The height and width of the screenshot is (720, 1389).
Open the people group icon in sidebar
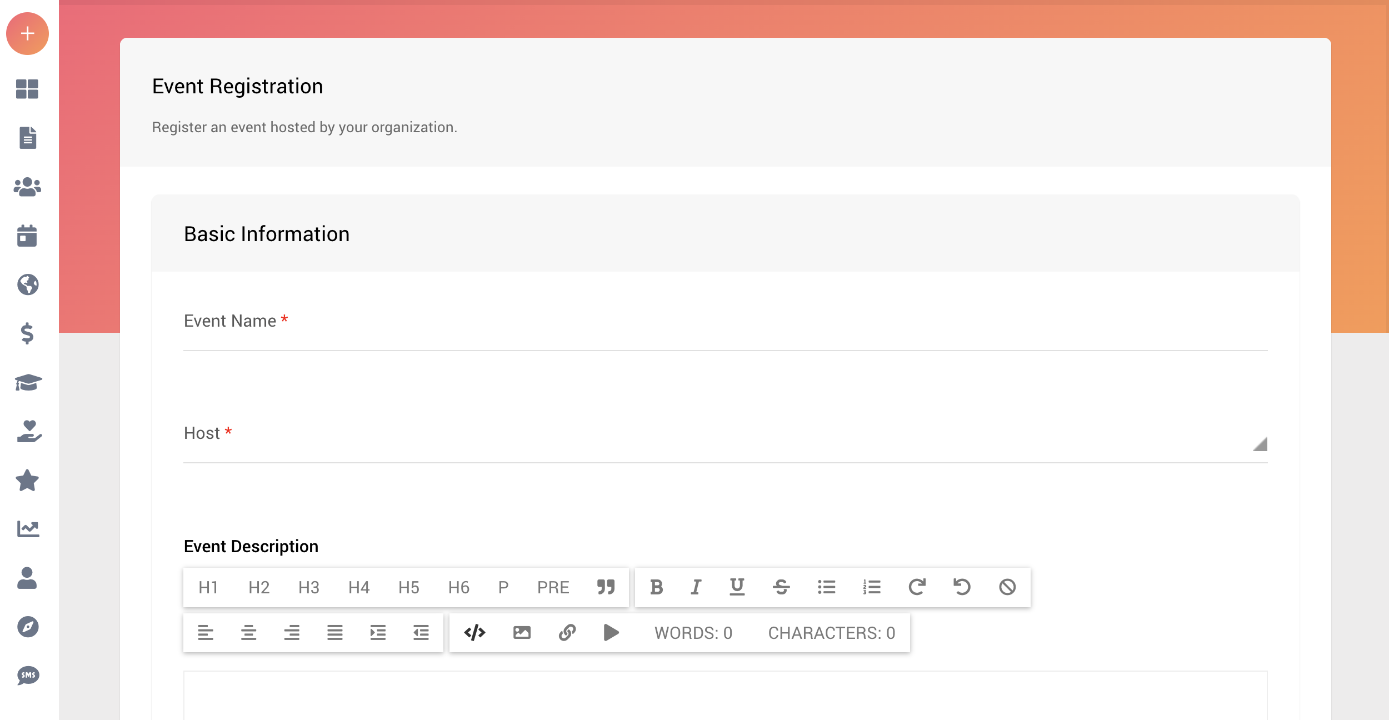point(27,187)
